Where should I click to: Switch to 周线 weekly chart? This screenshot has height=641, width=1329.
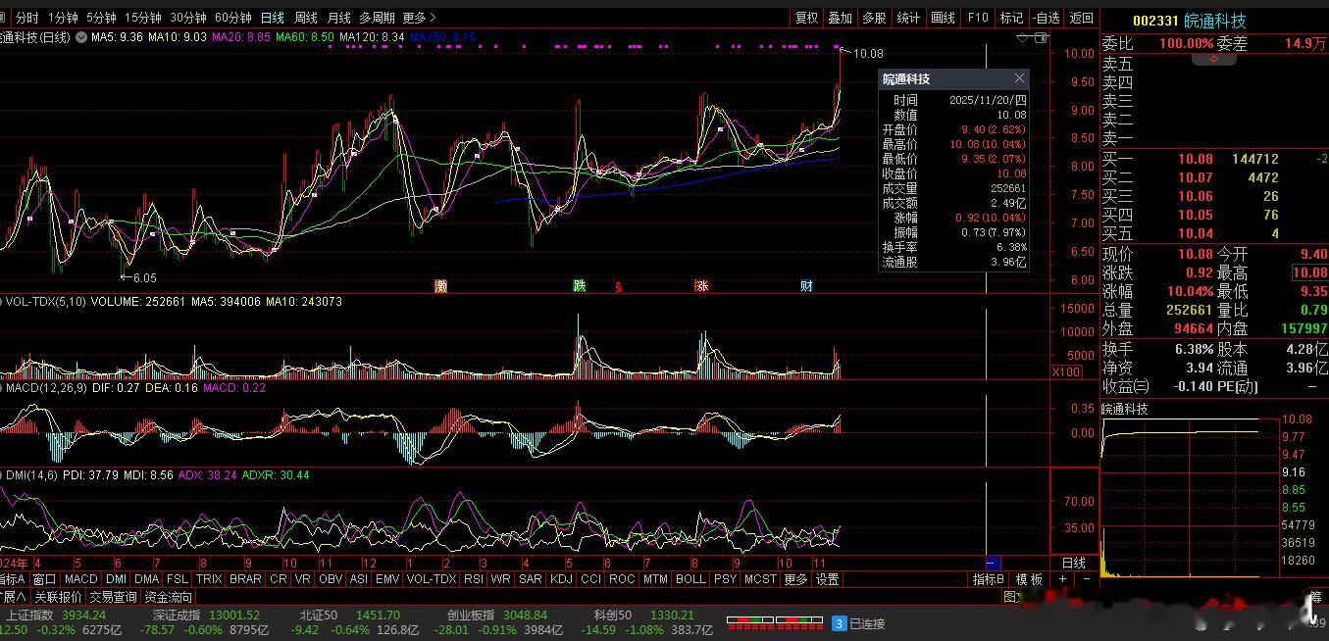306,18
